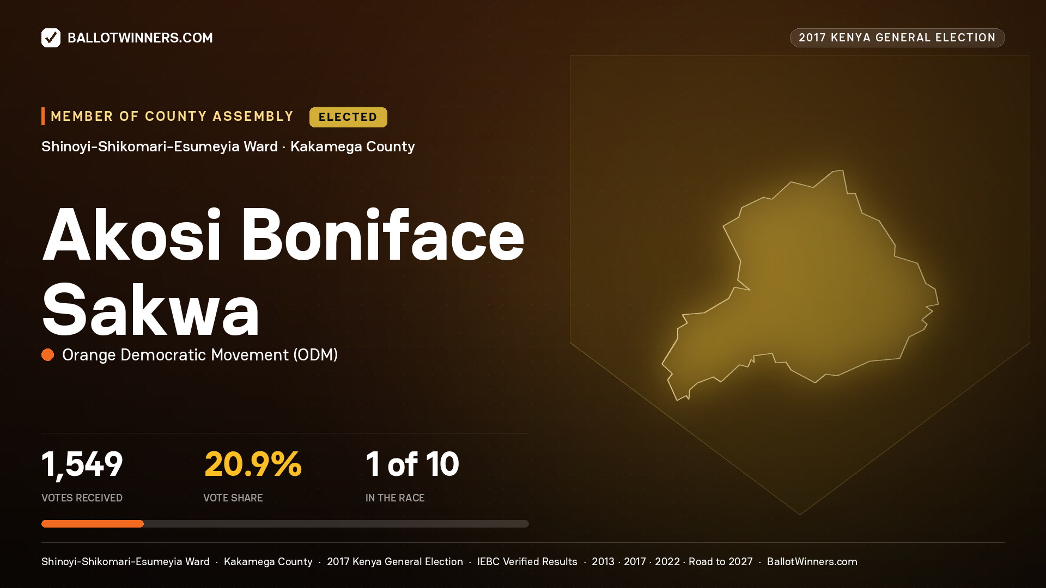Open BALLOTWINNERS.COM header text
Screen dimensions: 1046x588
(x=140, y=38)
